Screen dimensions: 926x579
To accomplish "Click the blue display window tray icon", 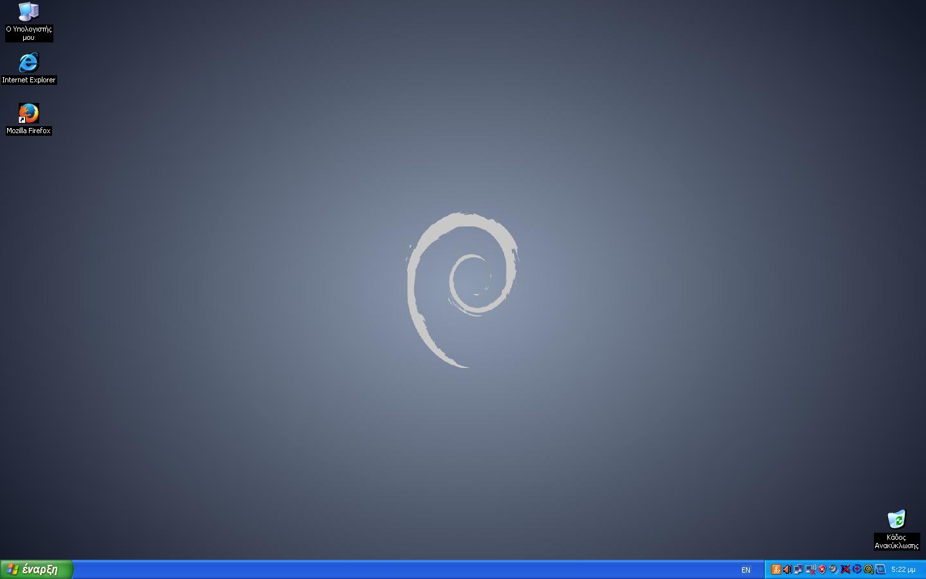I will (x=880, y=569).
